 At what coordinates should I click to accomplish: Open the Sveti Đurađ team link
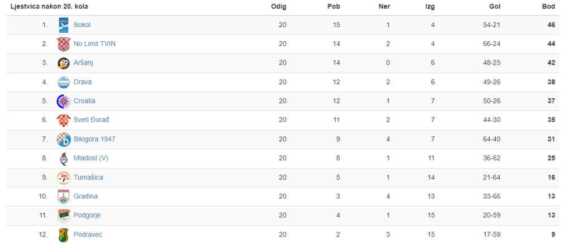click(91, 120)
